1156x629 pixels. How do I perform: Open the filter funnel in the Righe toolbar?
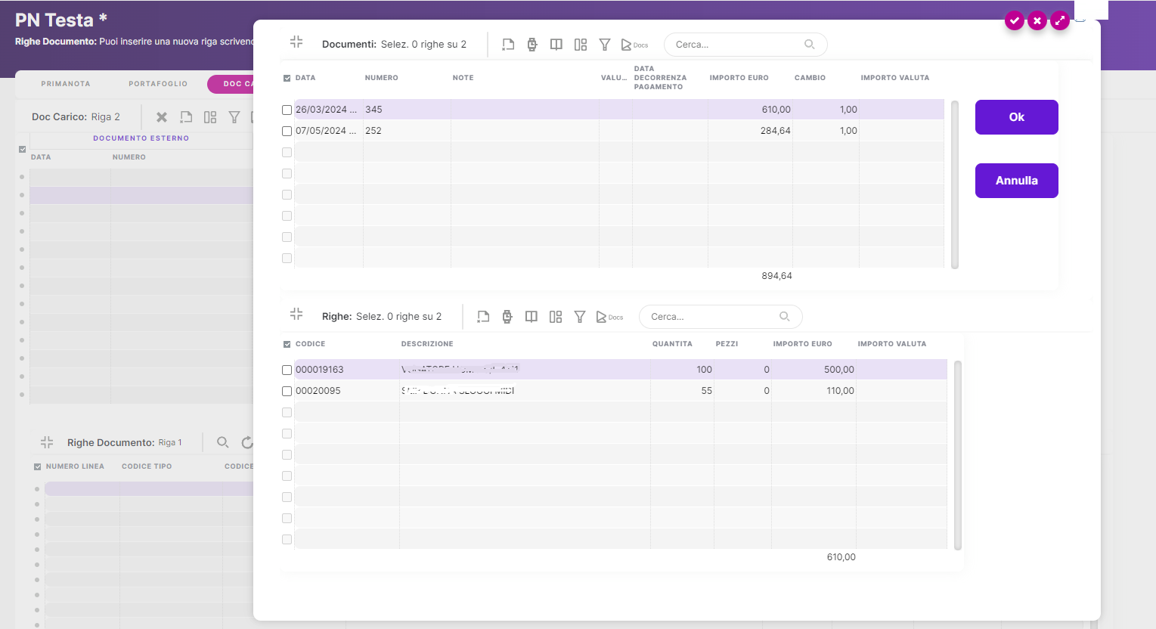click(580, 317)
